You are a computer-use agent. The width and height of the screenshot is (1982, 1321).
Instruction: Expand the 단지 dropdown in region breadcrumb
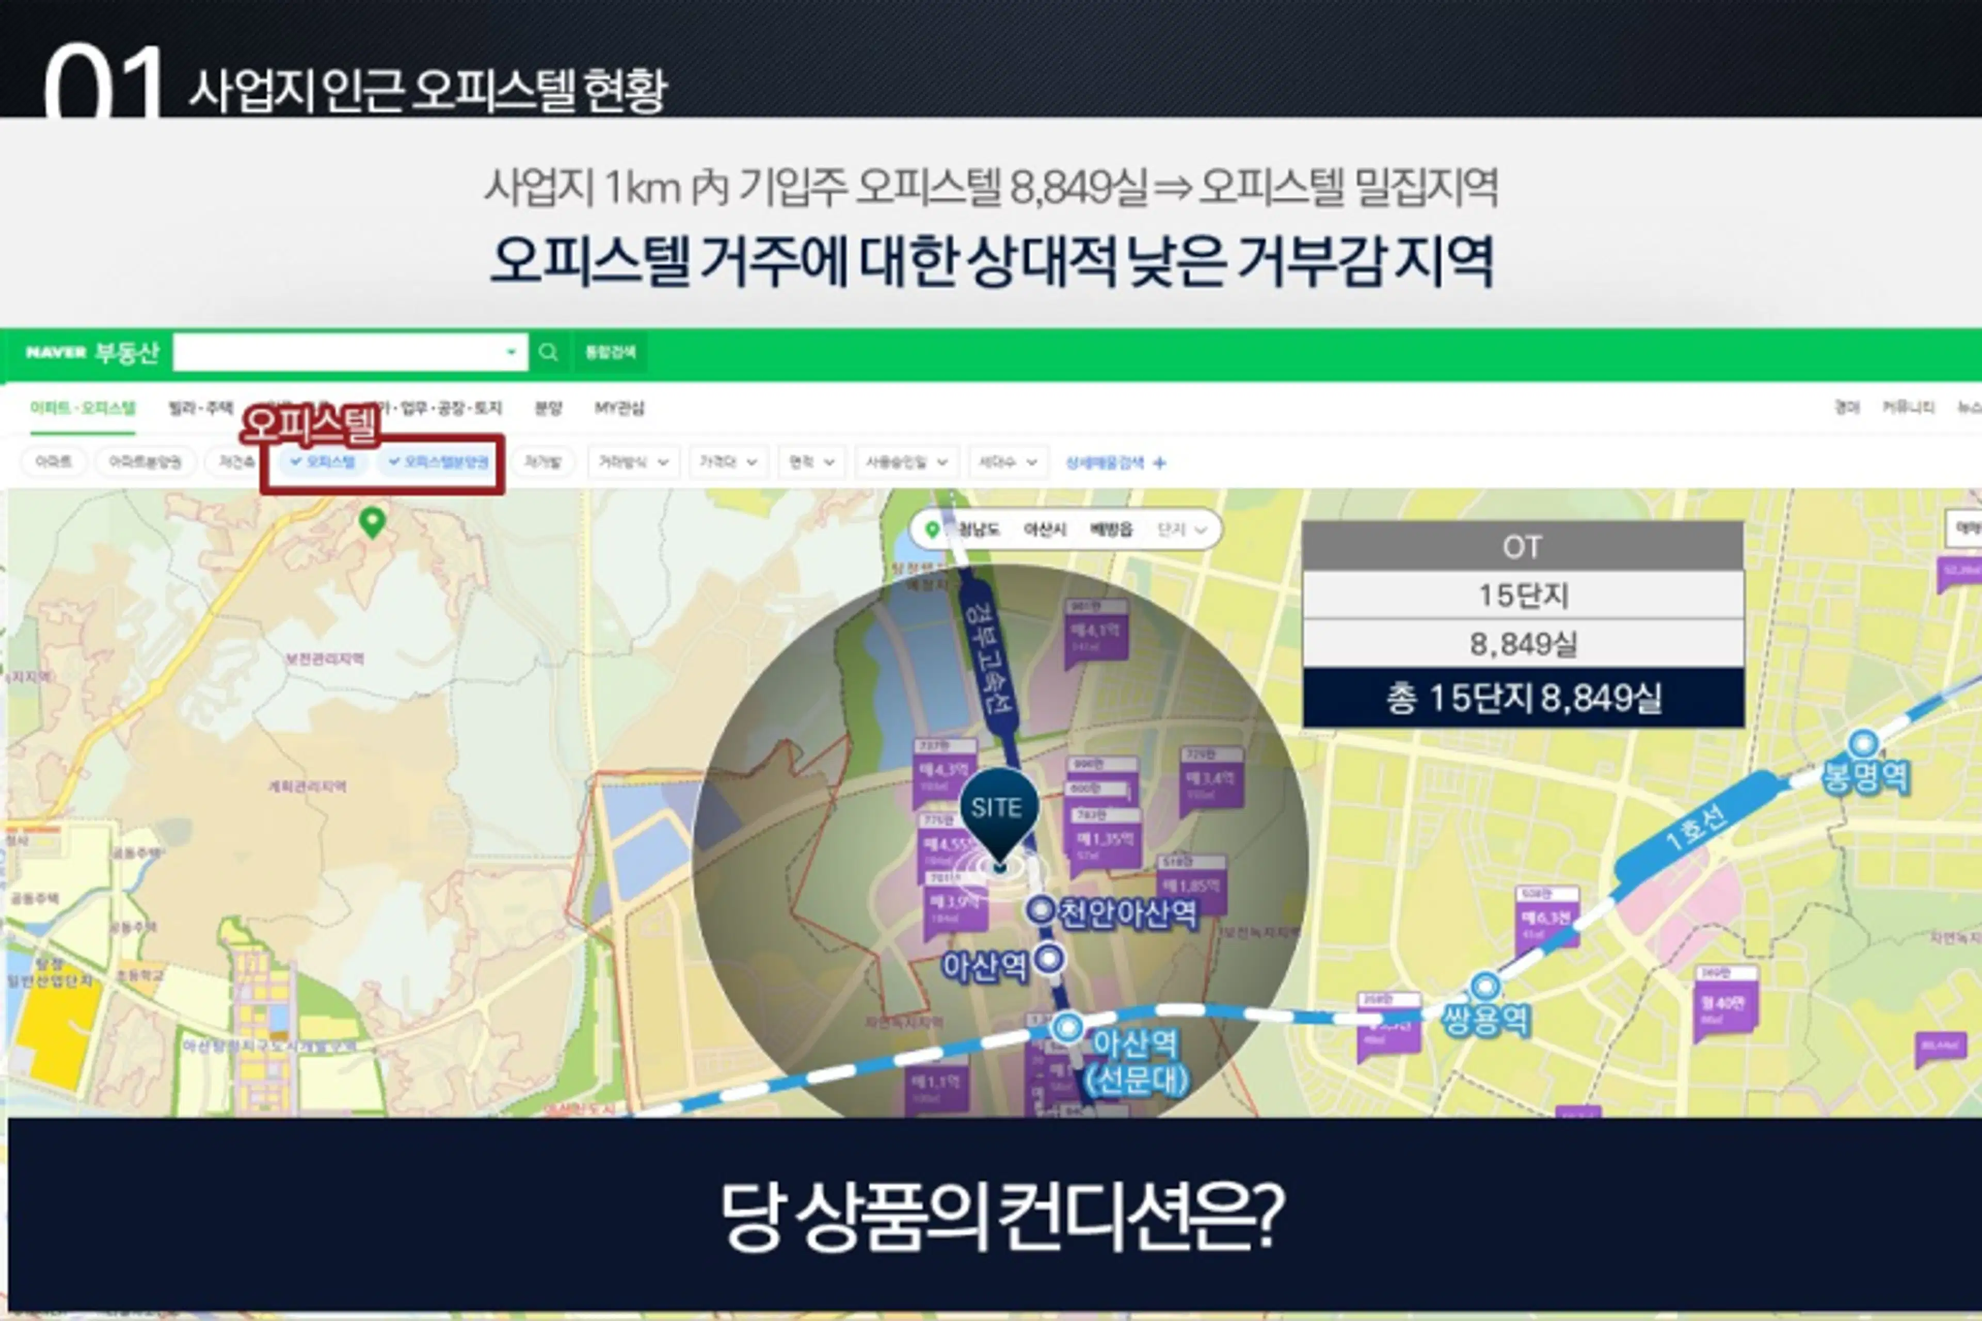(x=1182, y=529)
